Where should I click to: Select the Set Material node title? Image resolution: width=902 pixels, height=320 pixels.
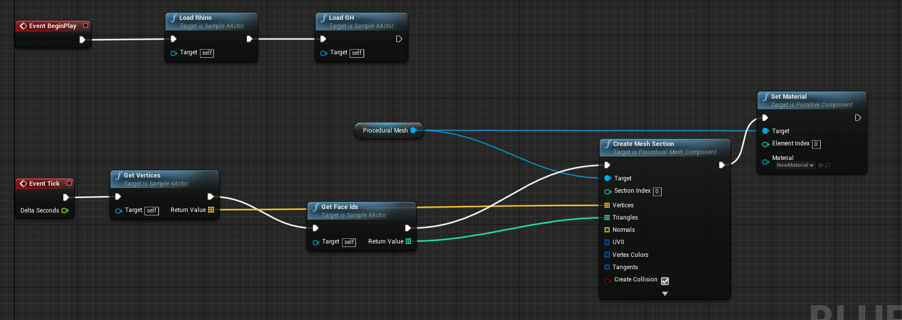click(x=789, y=96)
